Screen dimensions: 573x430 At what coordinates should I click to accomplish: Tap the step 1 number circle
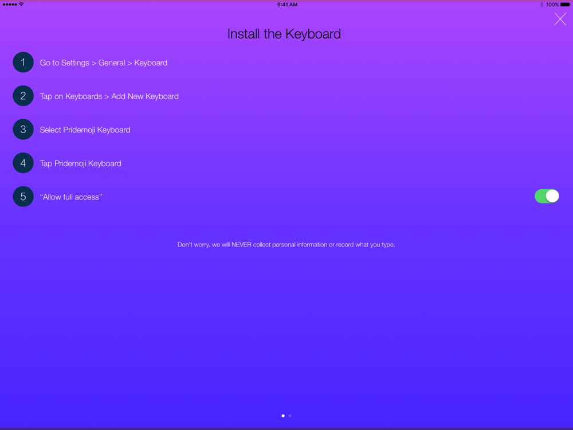point(23,62)
